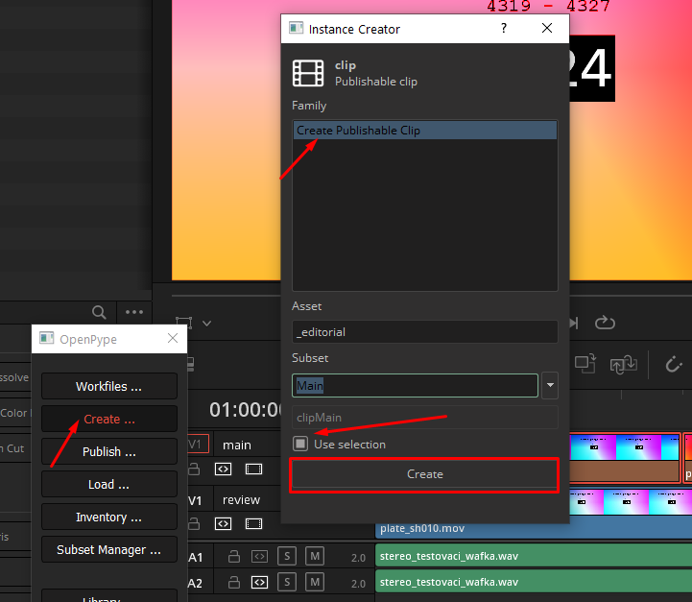The width and height of the screenshot is (692, 602).
Task: Open Subset Manager in OpenPype
Action: (x=108, y=550)
